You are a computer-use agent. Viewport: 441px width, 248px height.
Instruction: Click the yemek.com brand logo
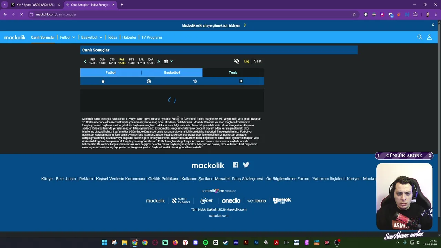tap(282, 200)
